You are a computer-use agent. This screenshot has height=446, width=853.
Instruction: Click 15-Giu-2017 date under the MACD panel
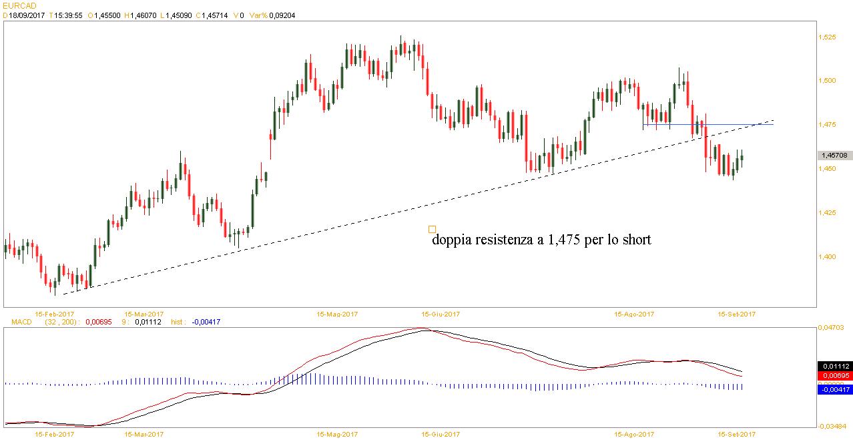point(441,434)
